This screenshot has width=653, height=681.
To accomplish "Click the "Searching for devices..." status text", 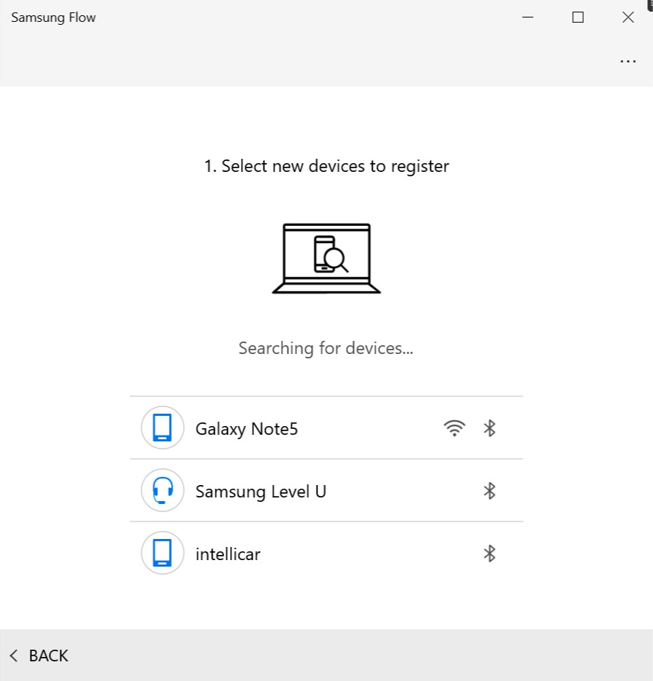I will [326, 348].
